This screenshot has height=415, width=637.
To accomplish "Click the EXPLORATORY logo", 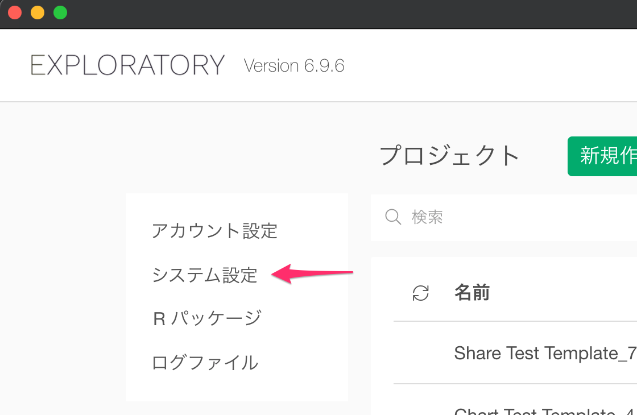I will pos(127,65).
